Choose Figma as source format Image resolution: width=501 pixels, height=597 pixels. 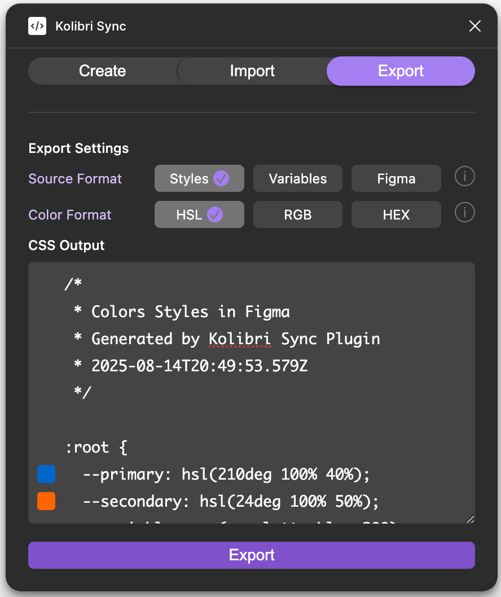point(396,178)
